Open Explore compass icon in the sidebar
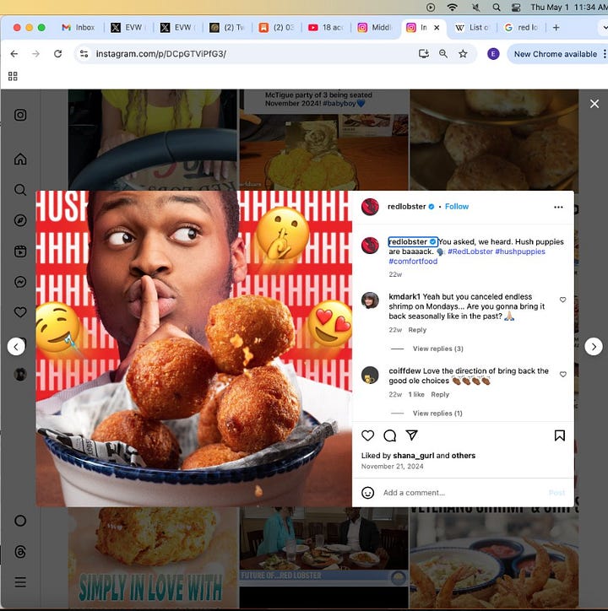This screenshot has height=611, width=608. point(20,220)
